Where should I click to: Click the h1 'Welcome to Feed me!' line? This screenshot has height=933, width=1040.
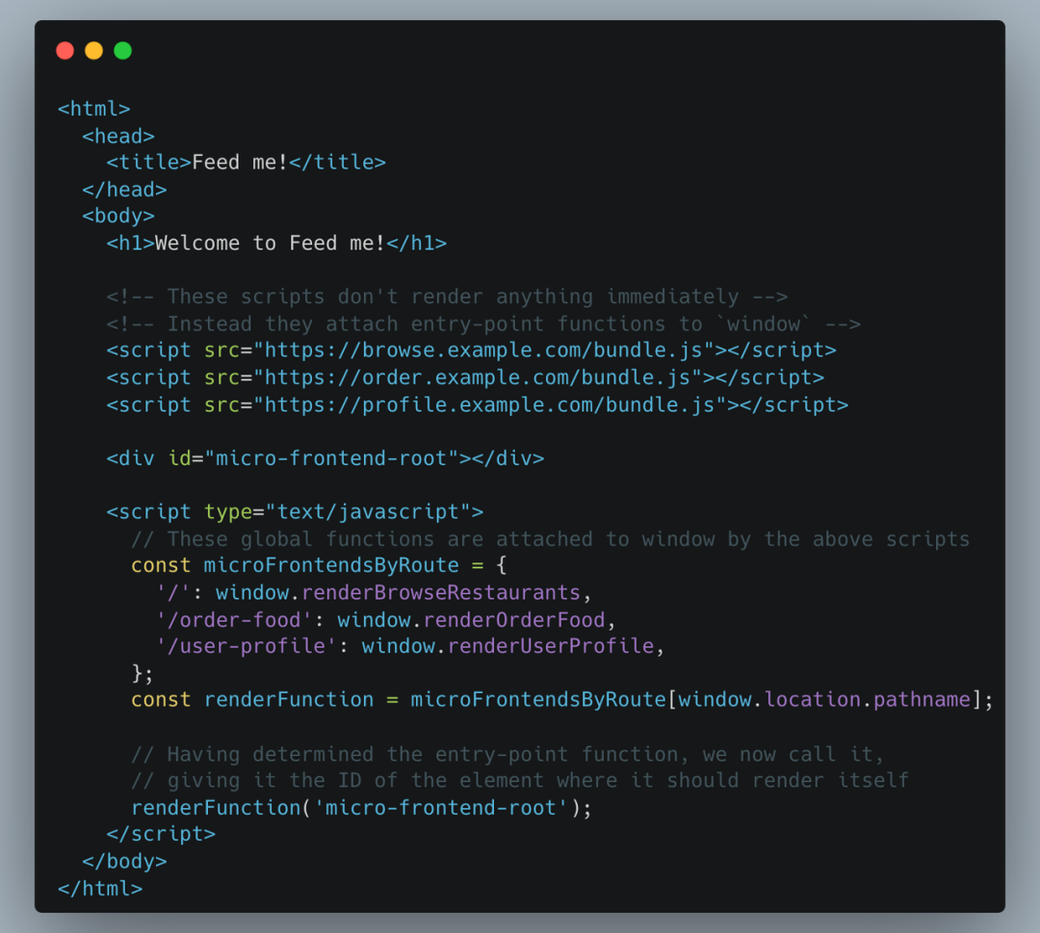(276, 244)
